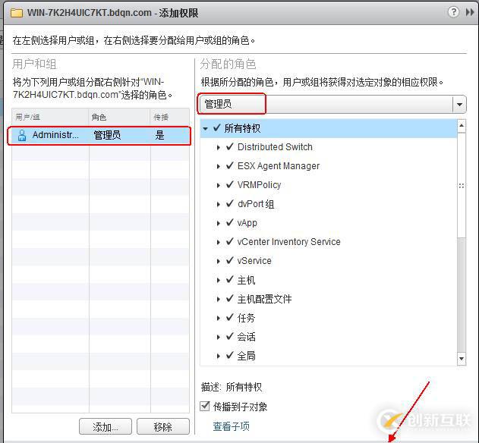The width and height of the screenshot is (479, 443).
Task: Open the role dropdown arrow
Action: pos(459,105)
